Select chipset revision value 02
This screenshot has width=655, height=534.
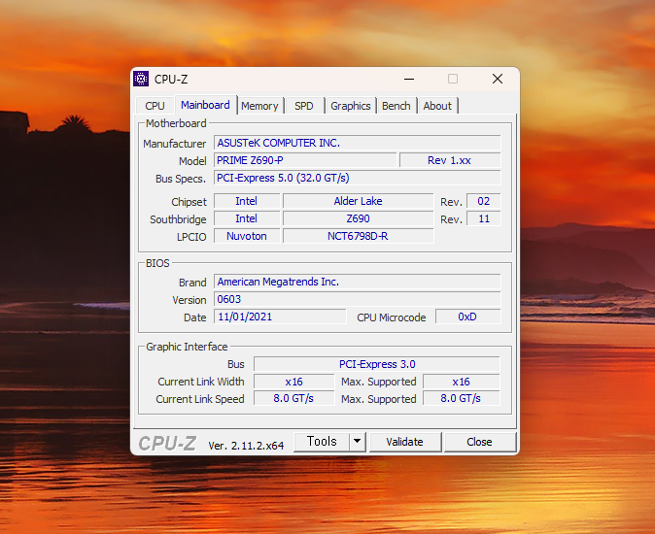click(x=483, y=201)
